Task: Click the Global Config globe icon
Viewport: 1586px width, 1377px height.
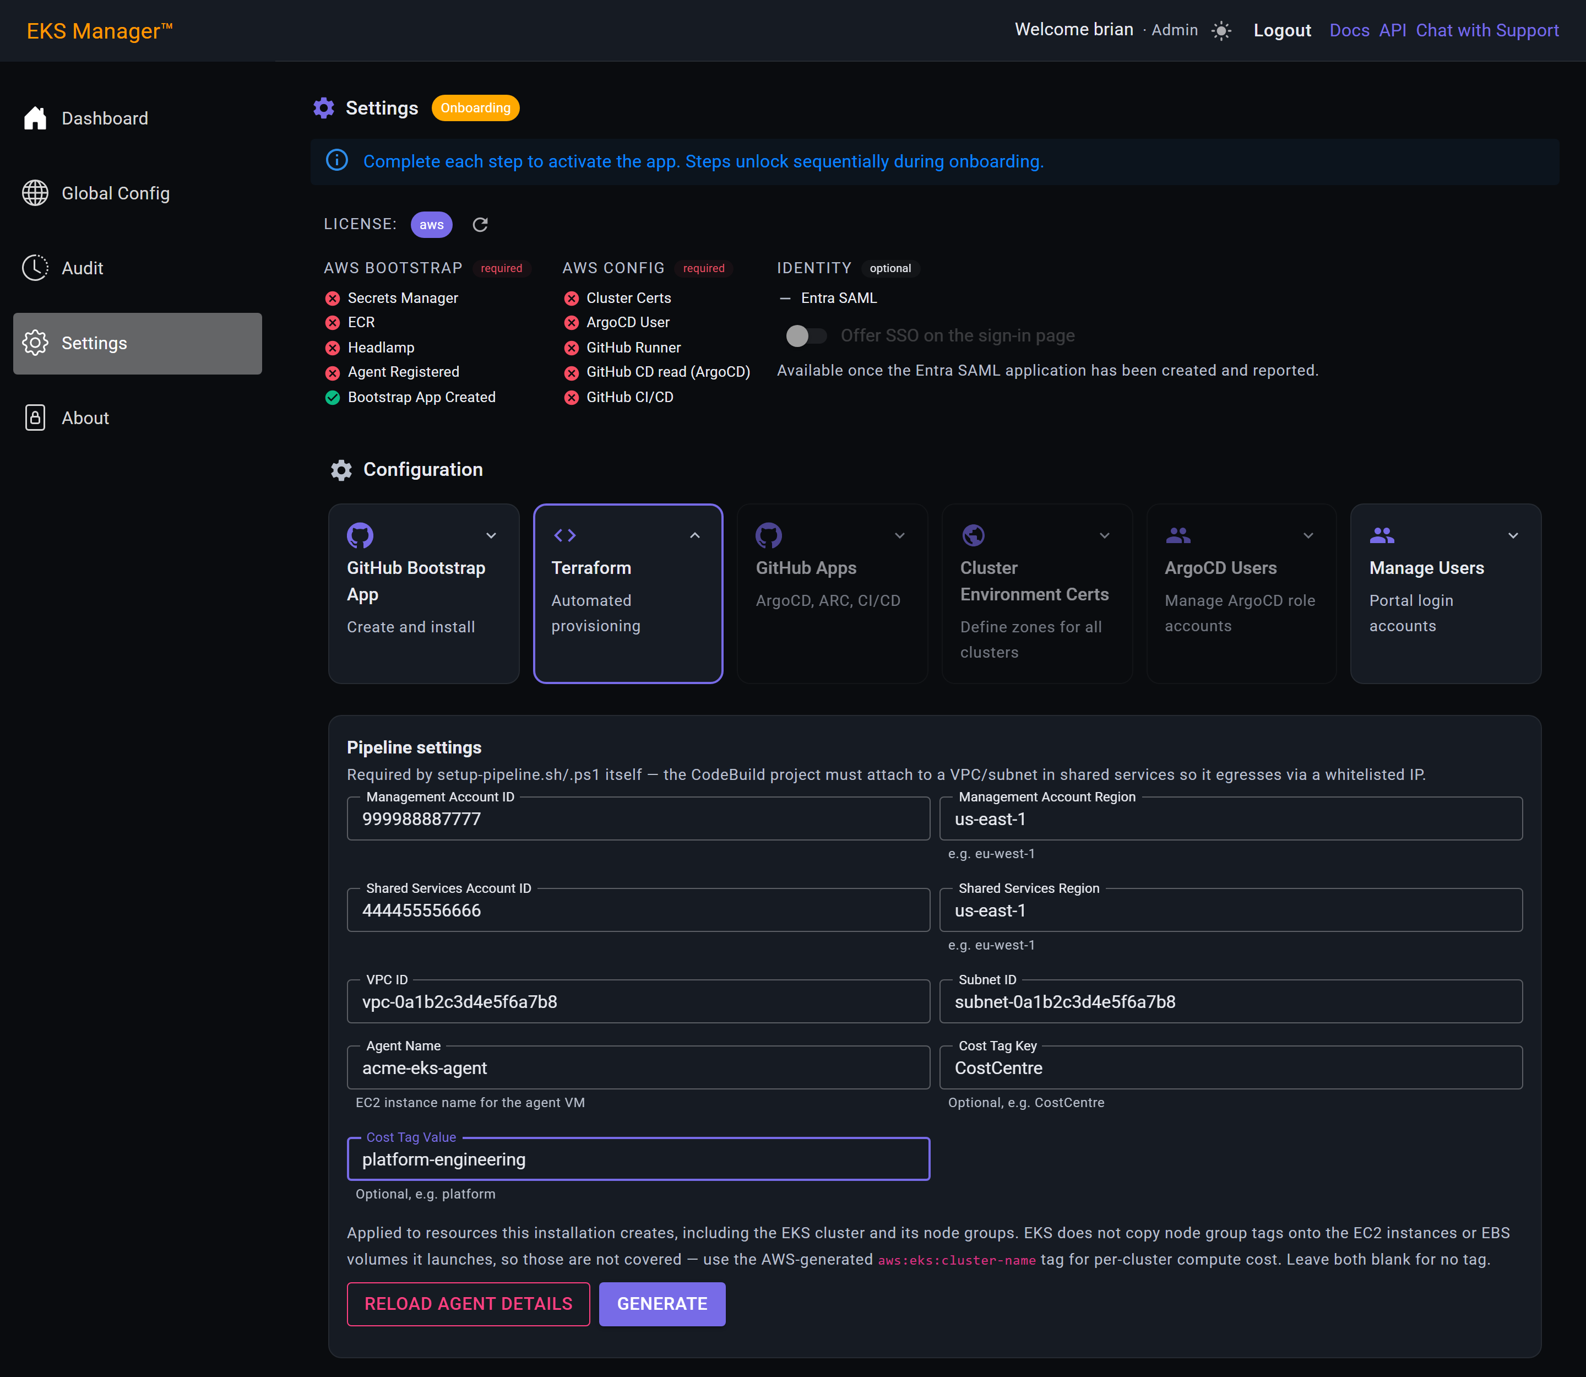Action: point(35,193)
